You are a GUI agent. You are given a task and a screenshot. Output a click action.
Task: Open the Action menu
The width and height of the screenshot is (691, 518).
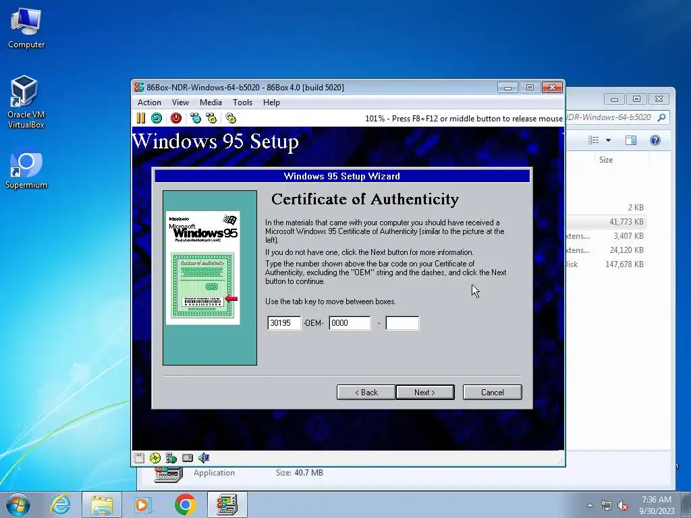pyautogui.click(x=149, y=103)
